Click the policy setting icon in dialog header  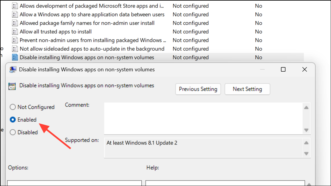click(x=12, y=86)
